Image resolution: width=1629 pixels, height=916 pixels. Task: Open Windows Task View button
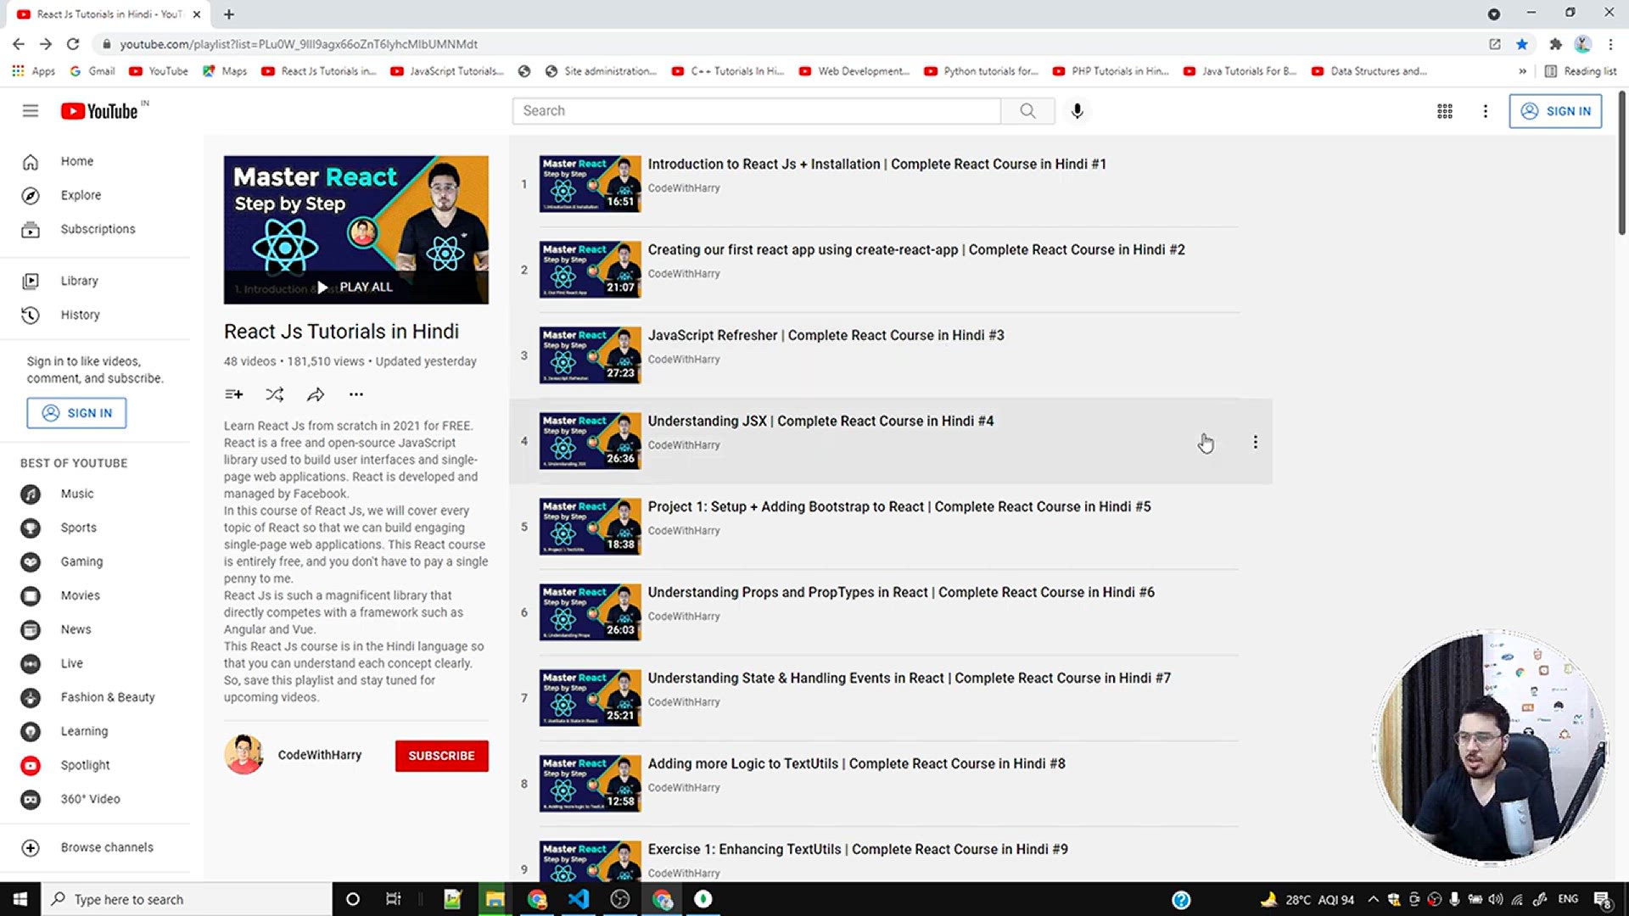pos(393,899)
